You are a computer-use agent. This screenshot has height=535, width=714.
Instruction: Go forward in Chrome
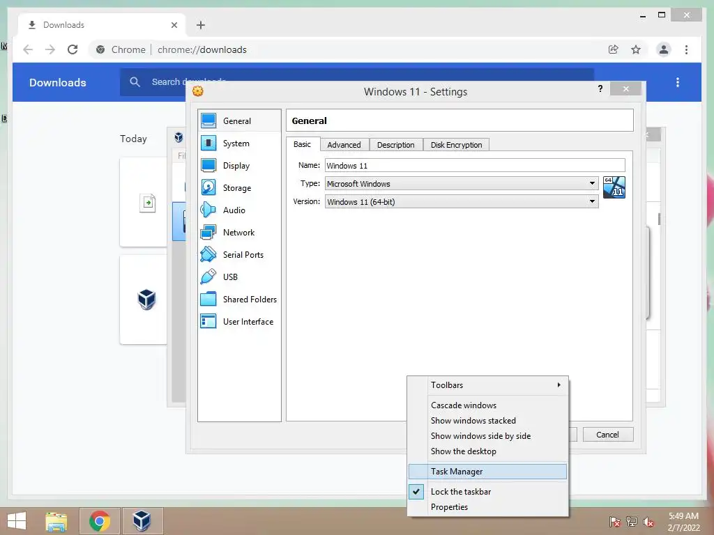tap(50, 49)
